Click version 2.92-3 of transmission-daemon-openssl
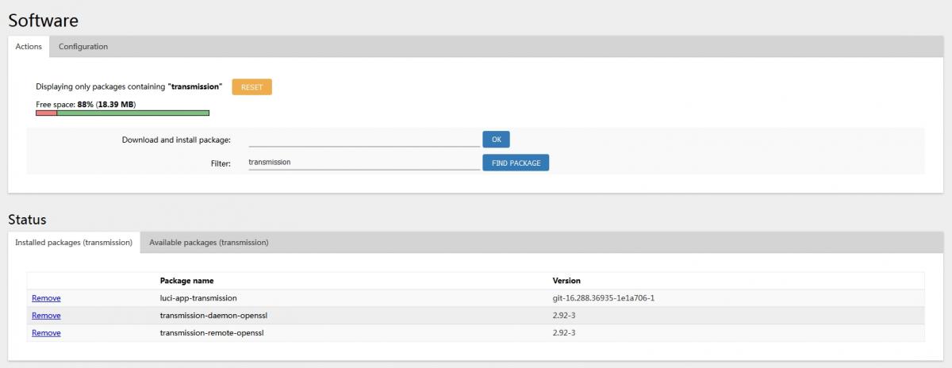Viewport: 952px width, 368px height. (x=564, y=316)
